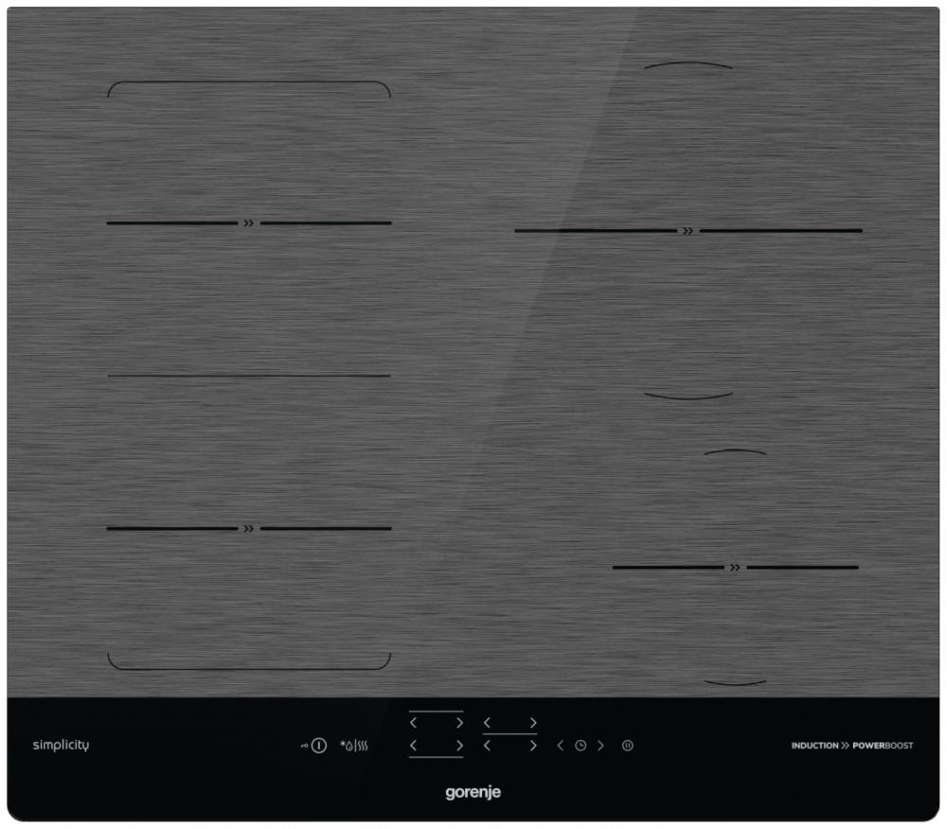The image size is (947, 829).
Task: Lower power of front-left zone using left arrow
Action: [414, 747]
